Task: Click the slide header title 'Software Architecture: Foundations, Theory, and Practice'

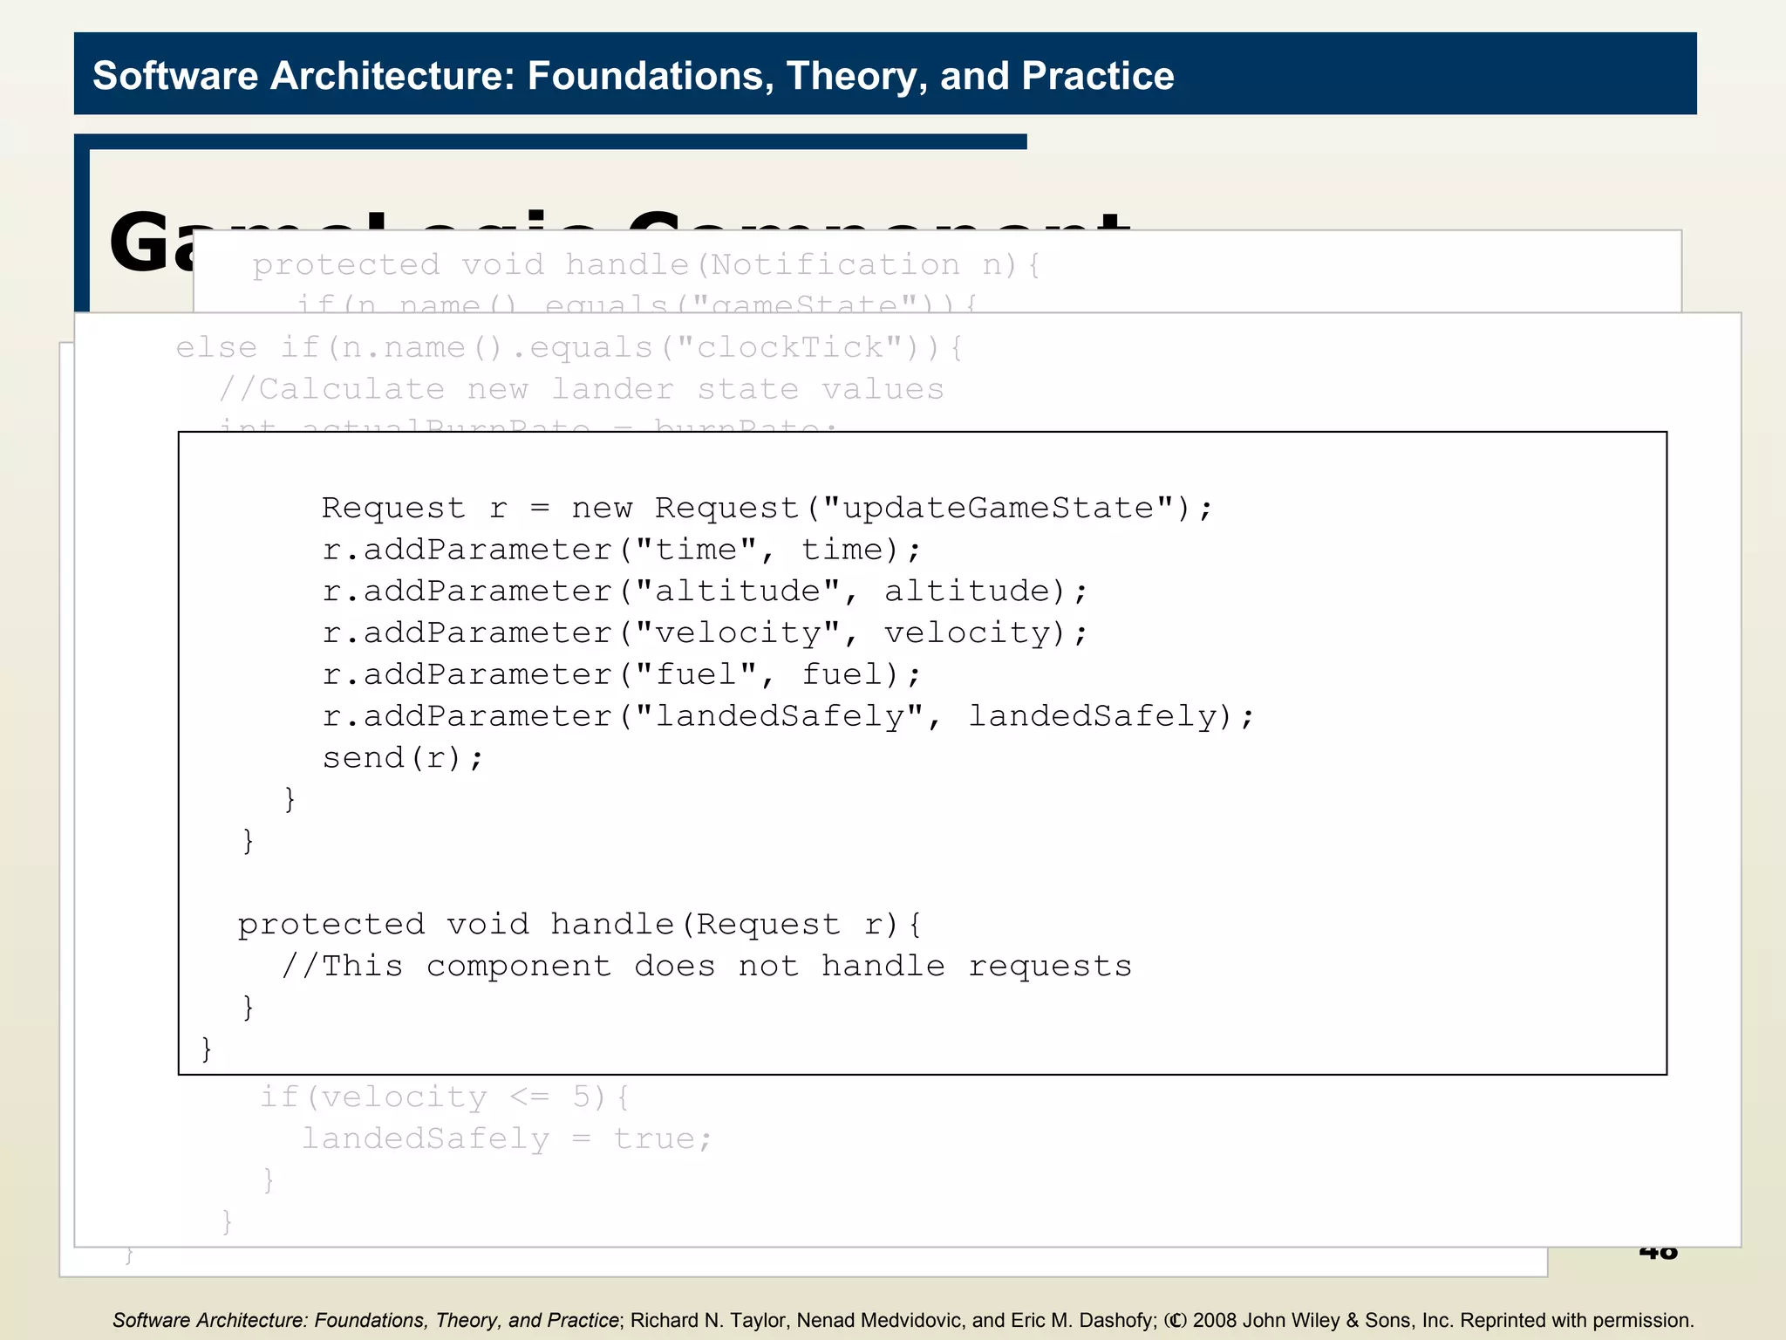Action: 633,76
